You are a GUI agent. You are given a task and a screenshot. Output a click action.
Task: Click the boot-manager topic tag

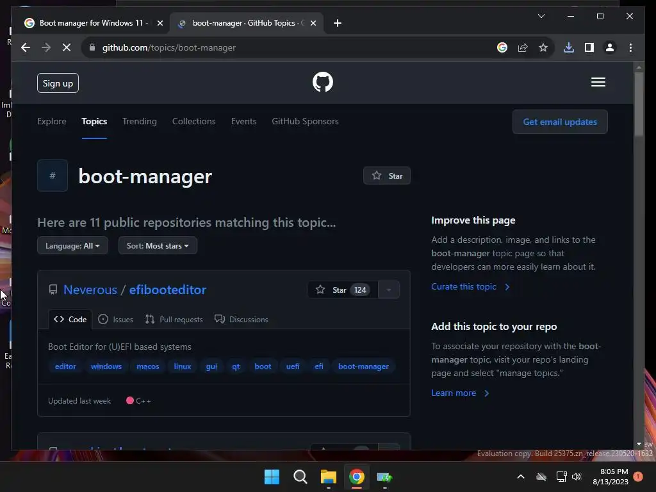click(363, 366)
